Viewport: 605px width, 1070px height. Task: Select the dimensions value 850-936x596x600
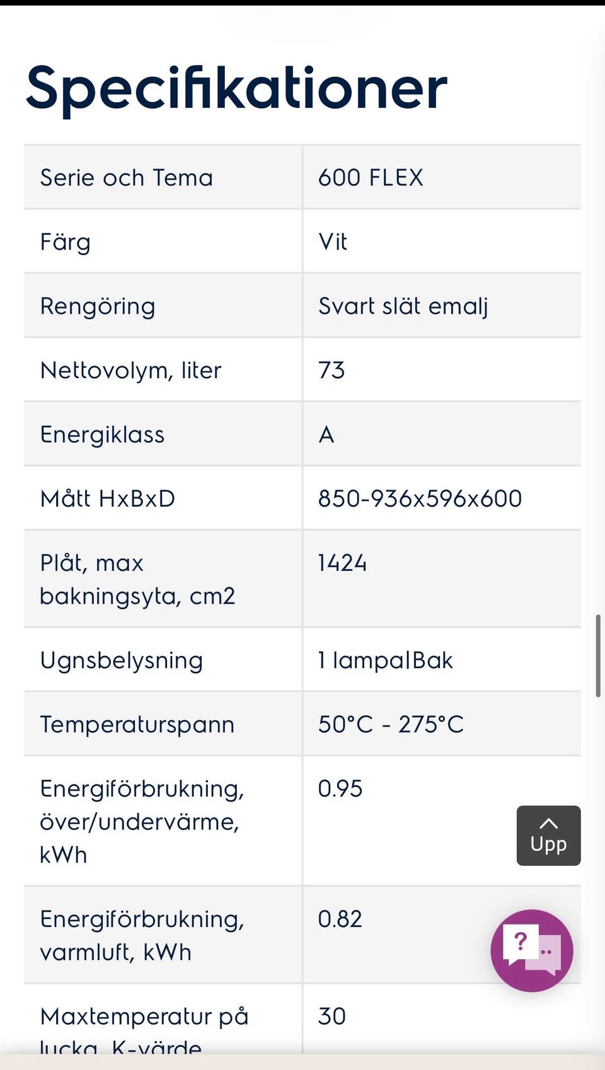(x=420, y=499)
